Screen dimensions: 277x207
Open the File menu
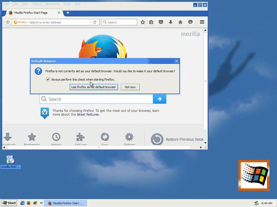point(6,4)
